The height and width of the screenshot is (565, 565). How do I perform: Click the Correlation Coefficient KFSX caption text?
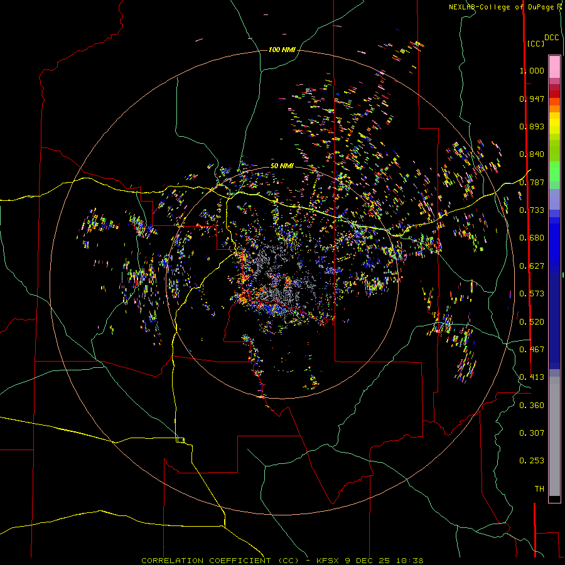(x=282, y=561)
